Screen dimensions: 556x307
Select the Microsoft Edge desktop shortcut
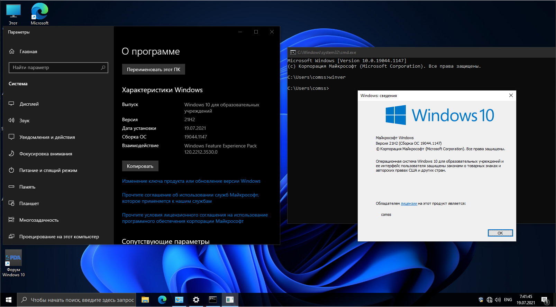tap(39, 14)
